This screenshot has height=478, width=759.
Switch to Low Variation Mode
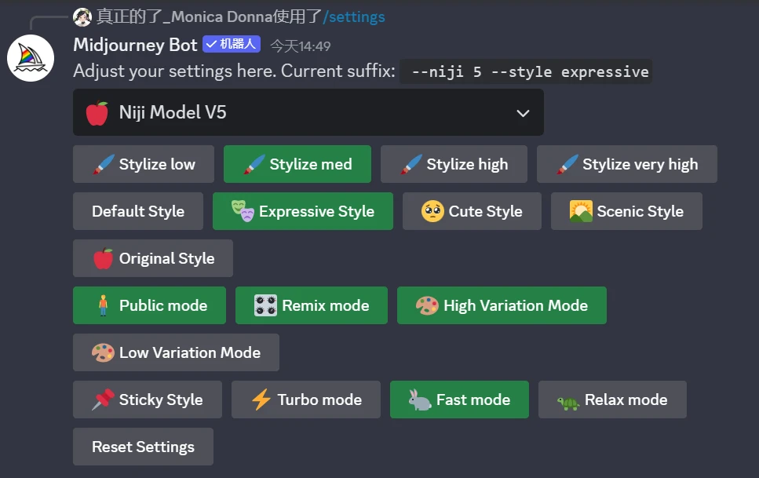click(x=176, y=352)
